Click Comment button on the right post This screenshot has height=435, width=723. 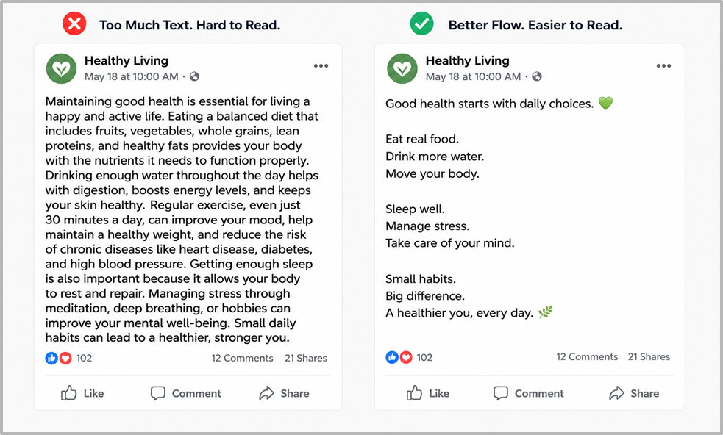coord(528,393)
